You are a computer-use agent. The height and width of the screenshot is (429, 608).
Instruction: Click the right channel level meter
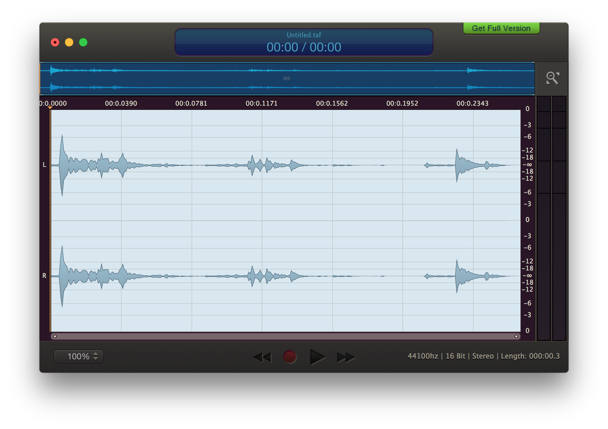[559, 218]
